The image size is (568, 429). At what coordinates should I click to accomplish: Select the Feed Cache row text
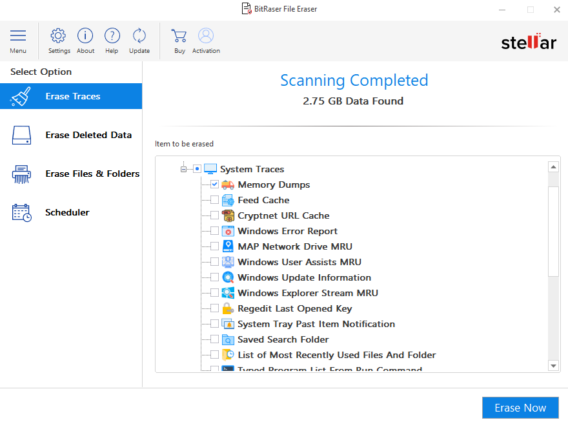click(x=263, y=200)
